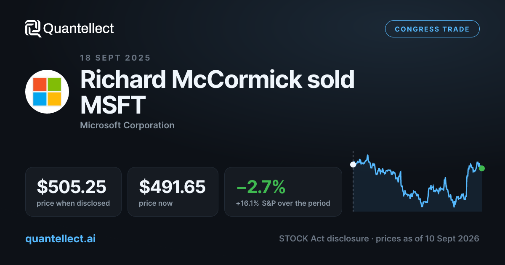This screenshot has width=505, height=265.
Task: Click the 18 SEPT 2025 date label
Action: [x=115, y=58]
